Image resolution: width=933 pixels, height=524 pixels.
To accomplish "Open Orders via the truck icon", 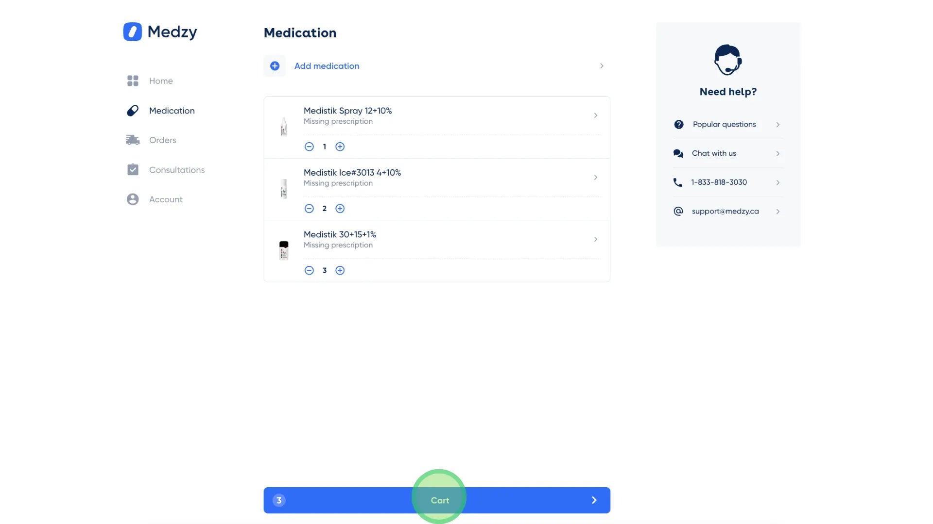I will click(x=132, y=140).
